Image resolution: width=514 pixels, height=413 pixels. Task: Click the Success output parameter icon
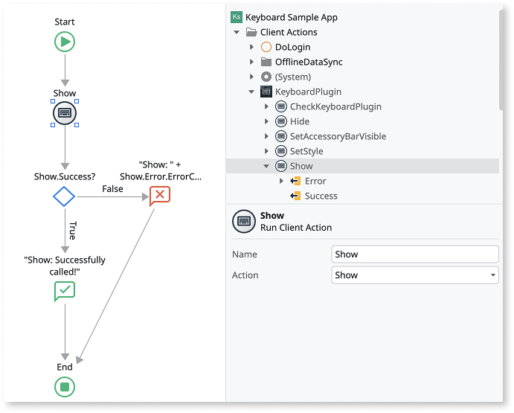[295, 196]
